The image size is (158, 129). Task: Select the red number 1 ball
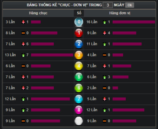coord(79,33)
